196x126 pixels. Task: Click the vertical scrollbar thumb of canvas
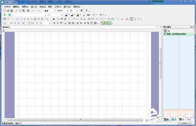pyautogui.click(x=160, y=64)
